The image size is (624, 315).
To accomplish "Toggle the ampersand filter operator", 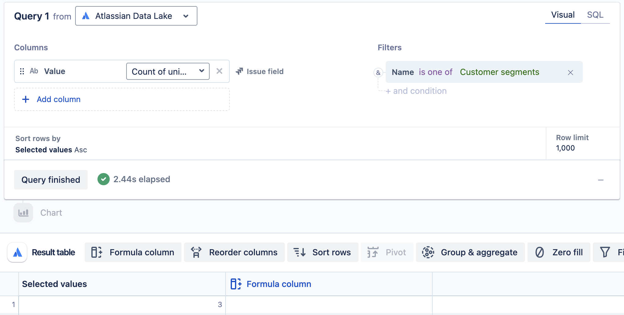I will (378, 73).
